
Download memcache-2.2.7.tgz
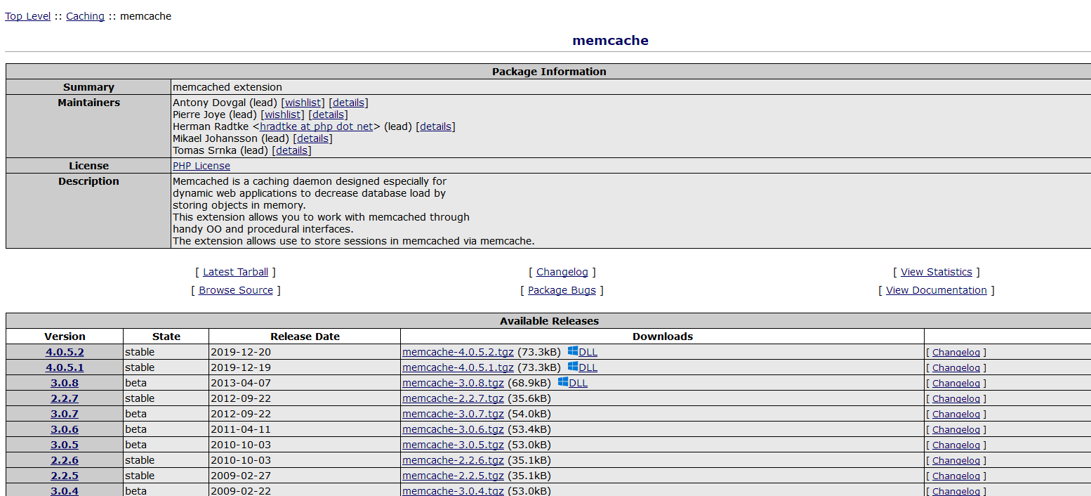[x=453, y=398]
